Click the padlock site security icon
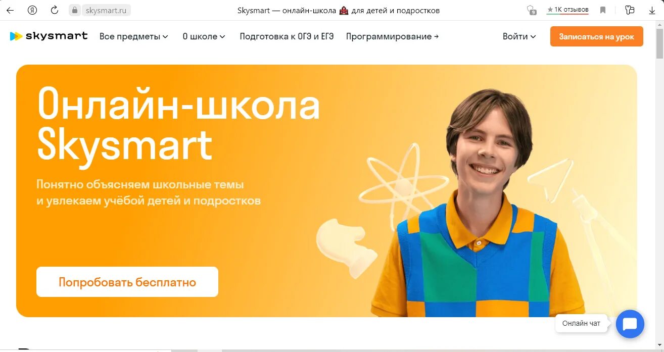 [75, 10]
